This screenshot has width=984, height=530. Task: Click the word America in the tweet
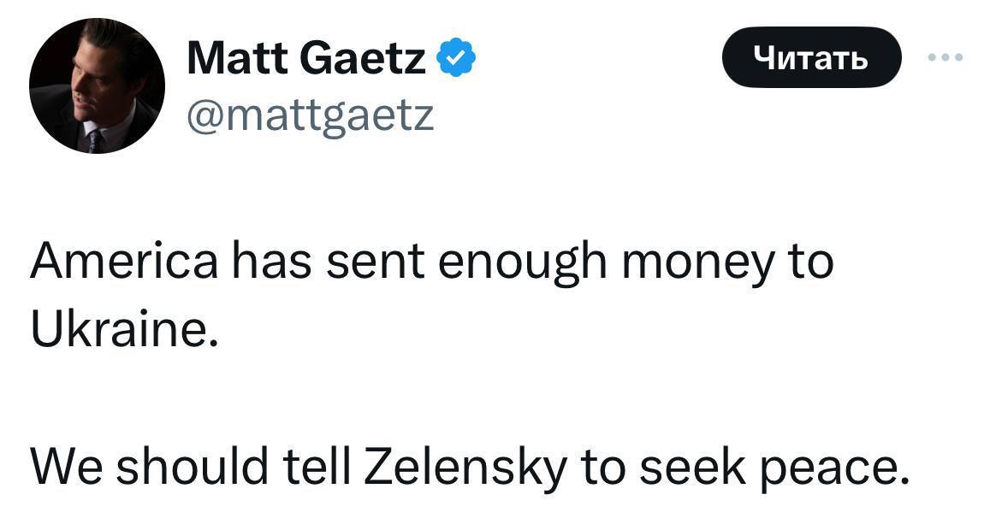point(123,261)
